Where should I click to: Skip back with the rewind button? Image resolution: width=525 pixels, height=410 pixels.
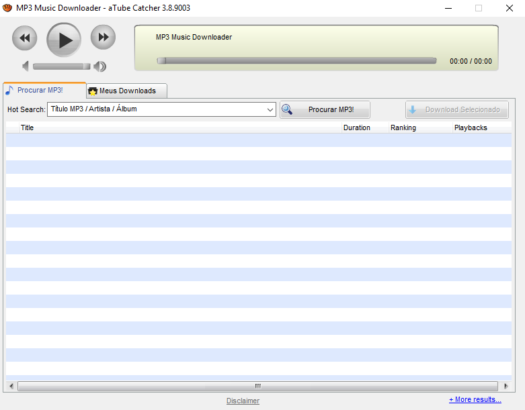[x=24, y=38]
